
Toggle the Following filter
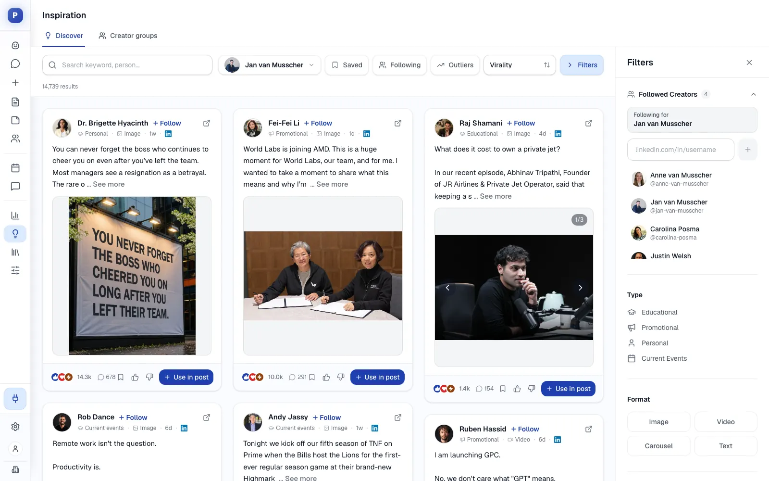tap(400, 65)
